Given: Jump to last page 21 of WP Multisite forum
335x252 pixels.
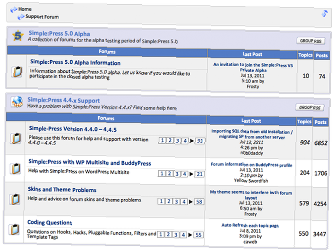Looking at the screenshot, I should [x=199, y=174].
